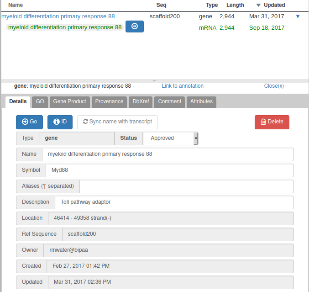Open the Comment tab
The height and width of the screenshot is (292, 309).
click(x=169, y=102)
